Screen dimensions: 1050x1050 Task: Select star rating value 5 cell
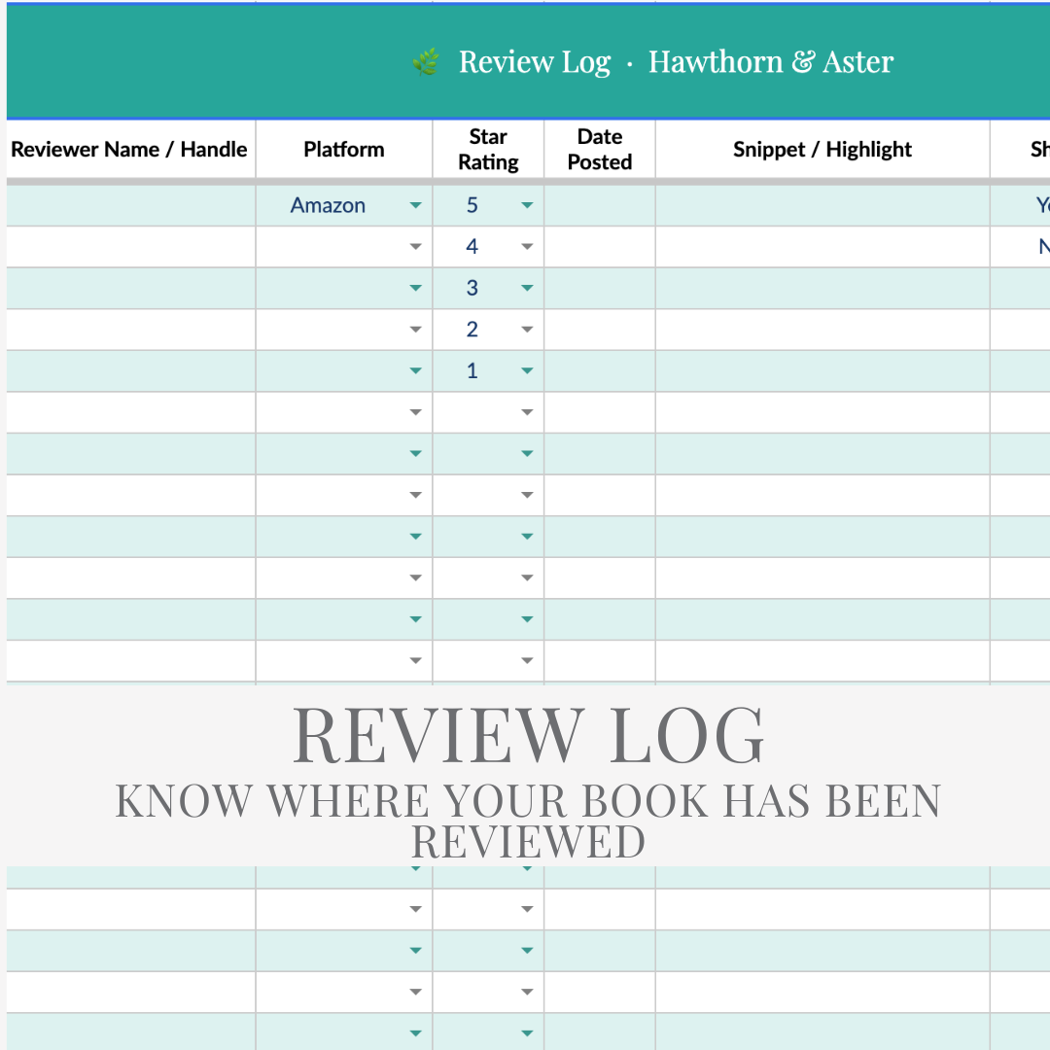[x=488, y=205]
